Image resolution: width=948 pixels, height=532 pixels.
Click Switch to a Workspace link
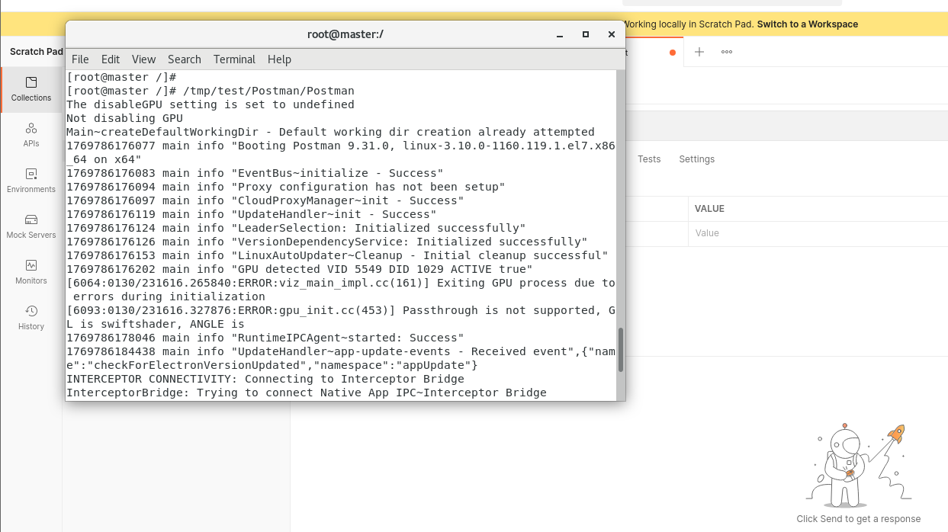(x=808, y=24)
